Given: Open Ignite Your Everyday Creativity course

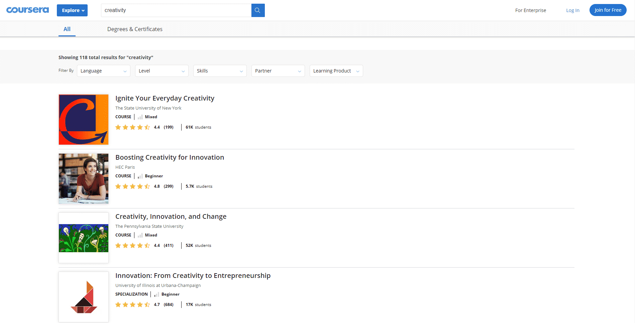Looking at the screenshot, I should pyautogui.click(x=165, y=98).
